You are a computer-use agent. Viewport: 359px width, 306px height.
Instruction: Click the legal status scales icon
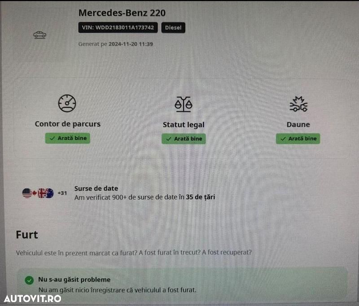click(x=184, y=104)
